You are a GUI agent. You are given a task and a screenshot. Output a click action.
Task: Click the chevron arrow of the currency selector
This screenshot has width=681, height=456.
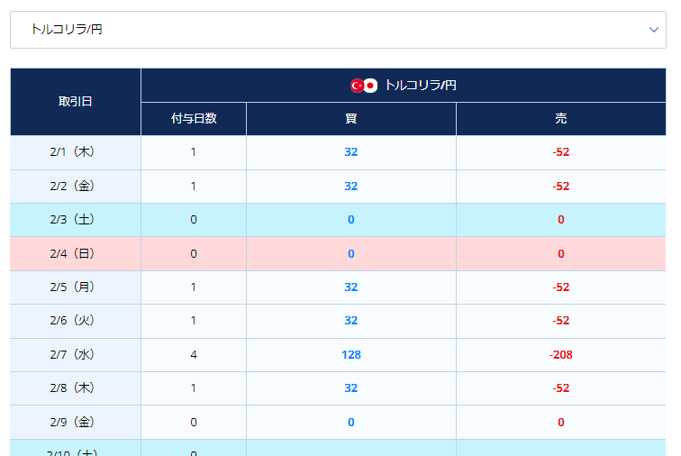pyautogui.click(x=654, y=30)
